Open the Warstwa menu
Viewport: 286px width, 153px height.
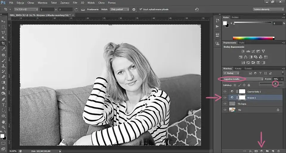[x=42, y=3]
